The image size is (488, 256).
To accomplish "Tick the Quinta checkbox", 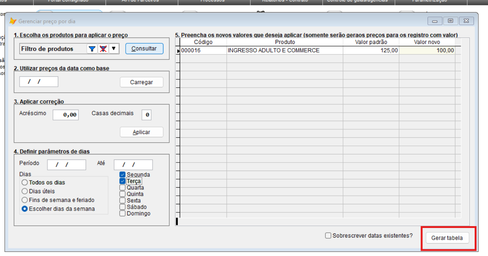I will coord(122,194).
